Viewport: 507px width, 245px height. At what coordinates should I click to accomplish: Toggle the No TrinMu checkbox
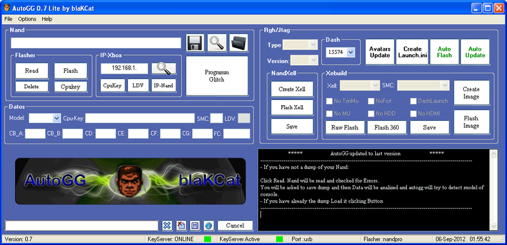pos(329,101)
